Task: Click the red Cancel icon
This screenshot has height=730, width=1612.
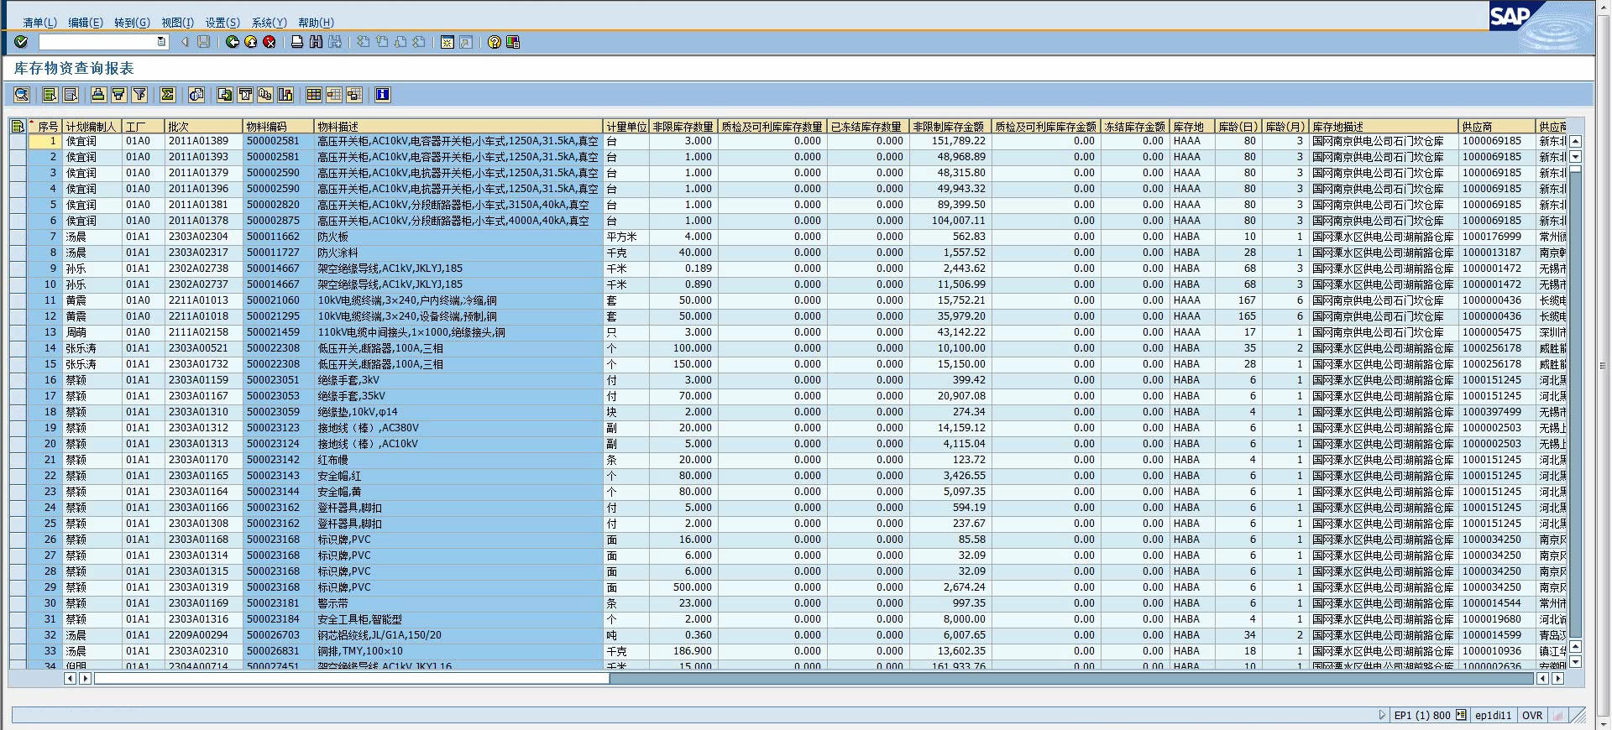Action: tap(270, 42)
